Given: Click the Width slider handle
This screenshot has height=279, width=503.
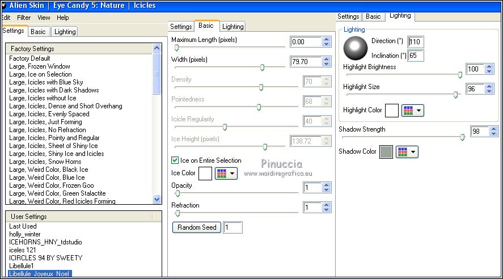Looking at the screenshot, I should point(262,67).
